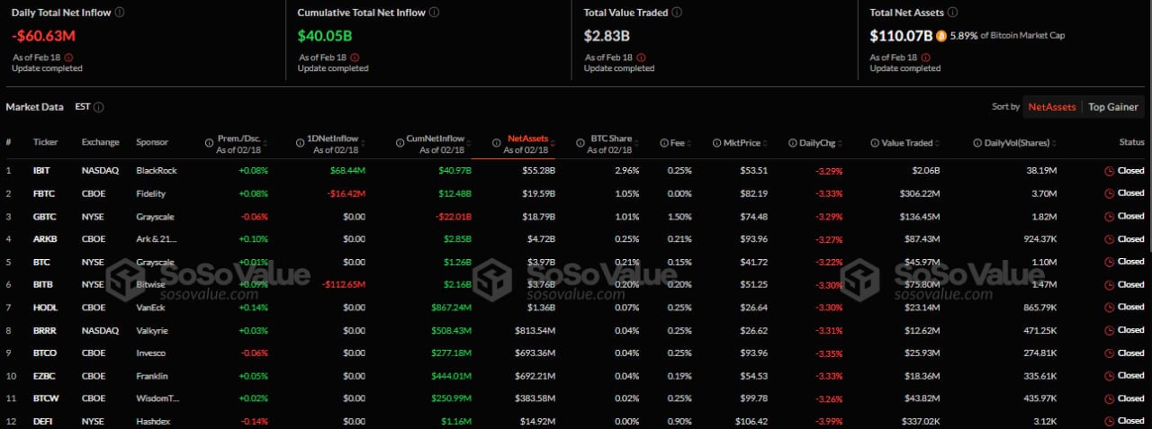The image size is (1152, 429).
Task: Click info icon next to EST label
Action: (99, 107)
